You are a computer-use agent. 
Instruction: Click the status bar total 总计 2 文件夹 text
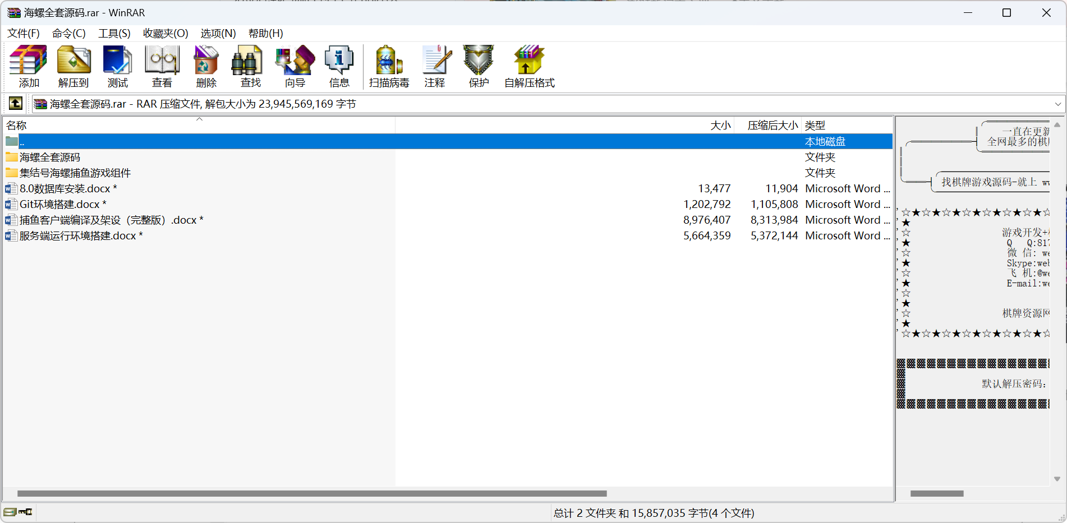coord(654,513)
